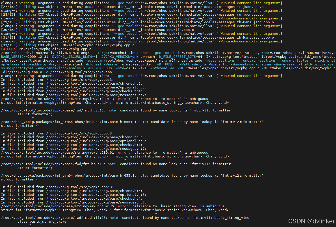Select the '-fdata-sections' flag
The width and height of the screenshot is (336, 227).
[220, 60]
